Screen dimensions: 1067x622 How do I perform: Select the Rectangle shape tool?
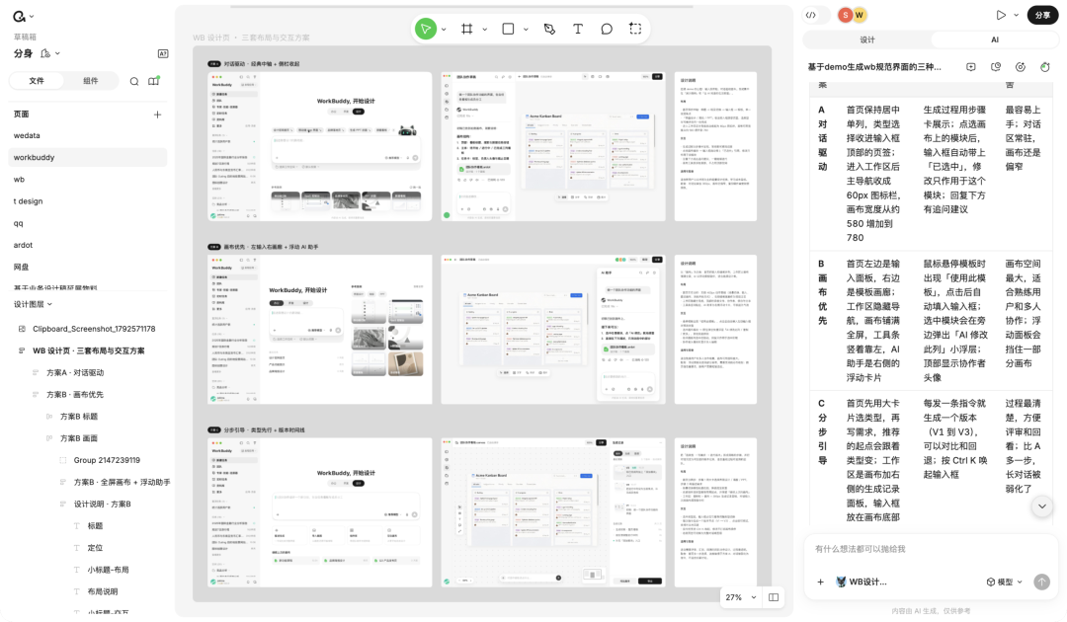(x=508, y=29)
